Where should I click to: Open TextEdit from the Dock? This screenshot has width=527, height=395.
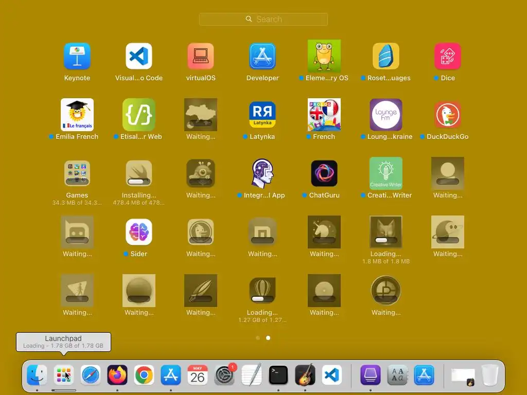pos(251,375)
